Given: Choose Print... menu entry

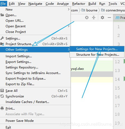Looking at the screenshot, I should [x=35, y=109].
